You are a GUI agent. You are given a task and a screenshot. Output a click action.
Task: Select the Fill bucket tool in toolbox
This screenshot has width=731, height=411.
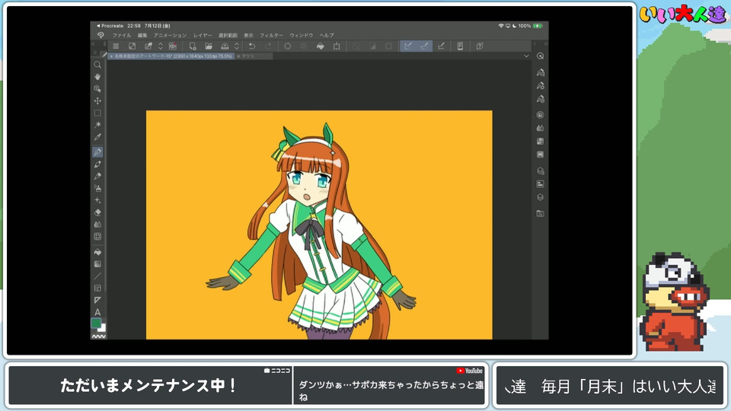tap(97, 252)
